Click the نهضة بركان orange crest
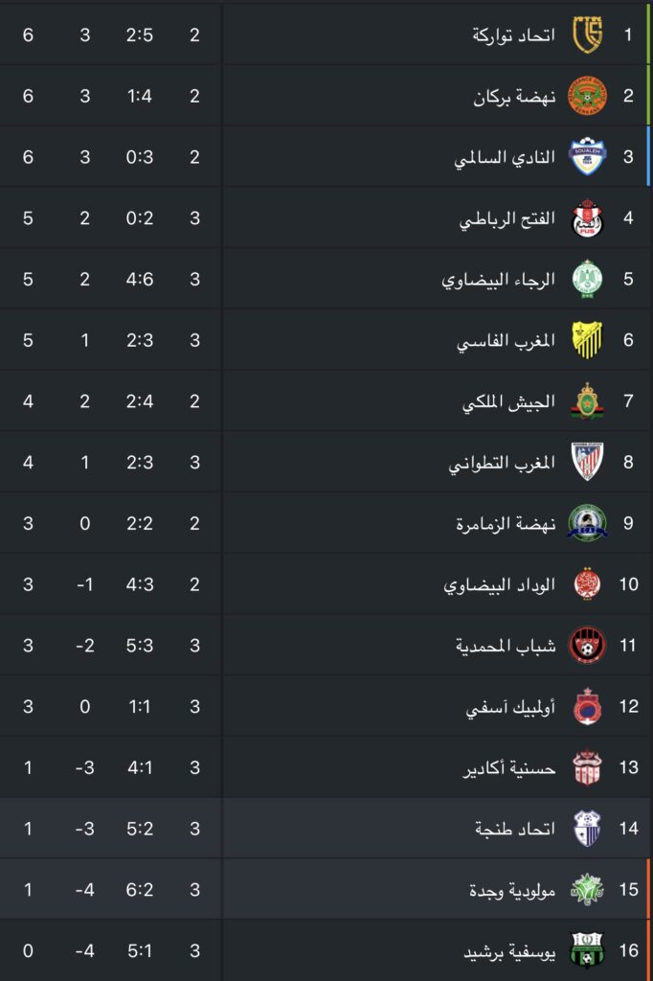 coord(587,96)
